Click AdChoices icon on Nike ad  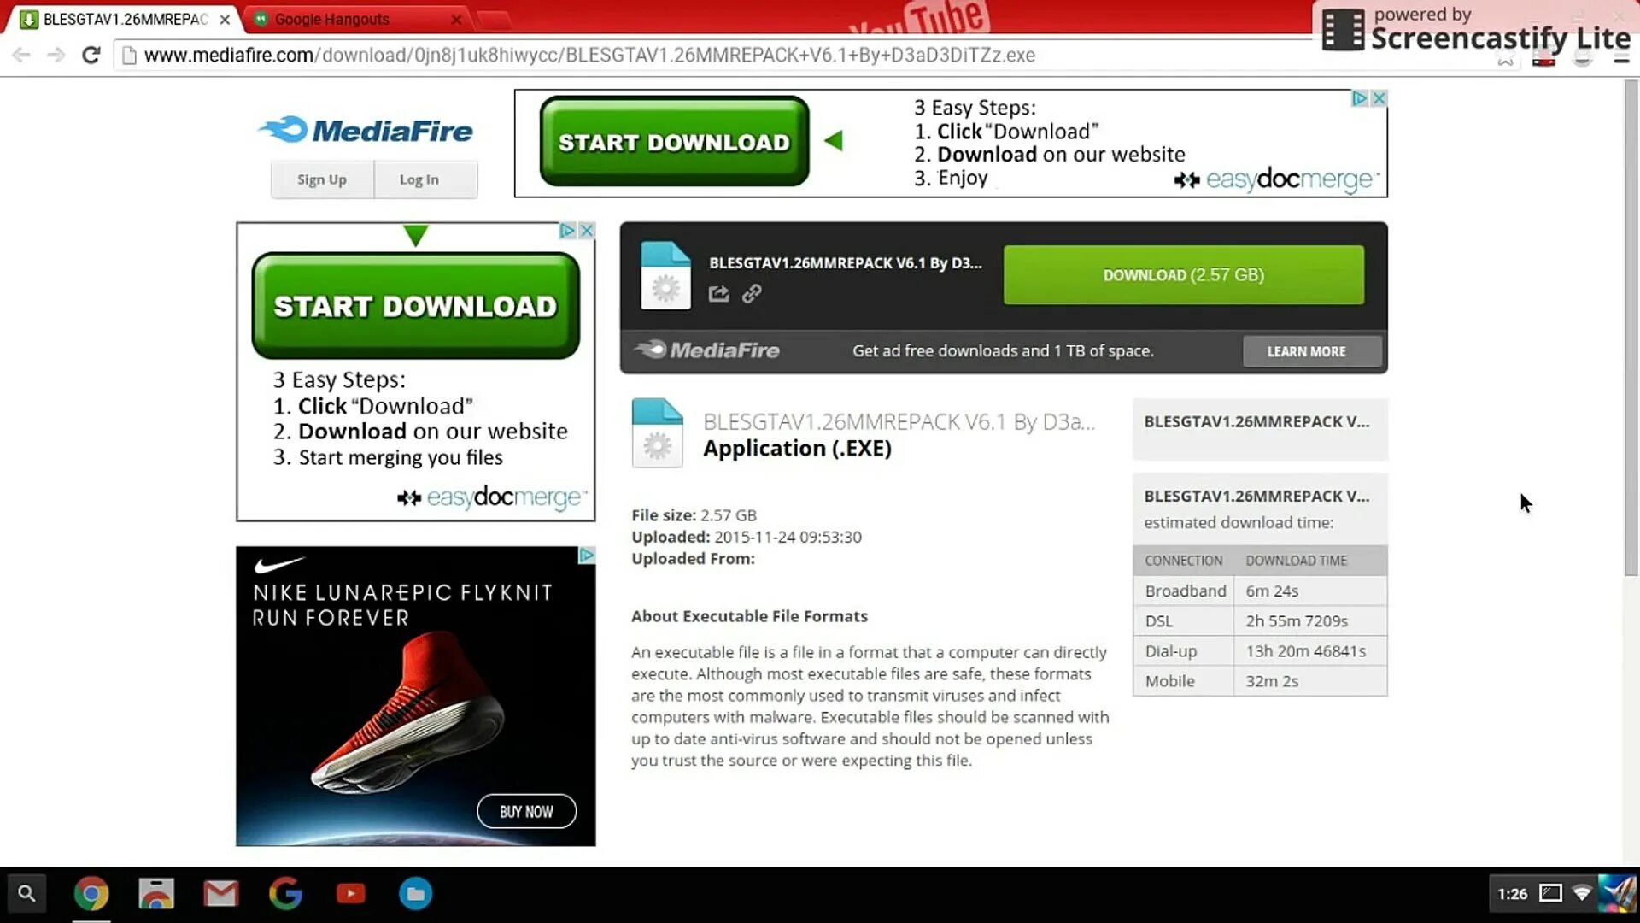coord(587,556)
